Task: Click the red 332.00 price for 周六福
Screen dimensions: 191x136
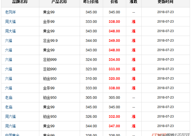Action: 114,117
